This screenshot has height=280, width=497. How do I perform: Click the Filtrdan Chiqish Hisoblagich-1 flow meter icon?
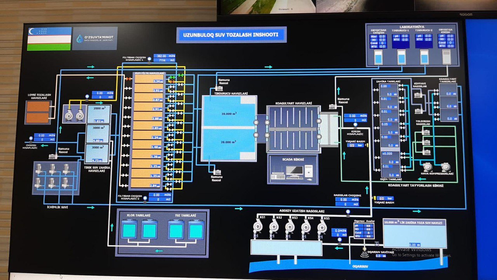coord(149,59)
